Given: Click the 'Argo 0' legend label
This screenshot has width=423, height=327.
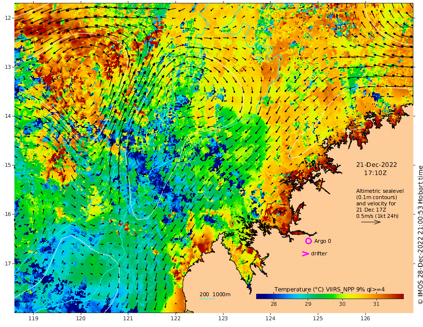Looking at the screenshot, I should pos(323,241).
